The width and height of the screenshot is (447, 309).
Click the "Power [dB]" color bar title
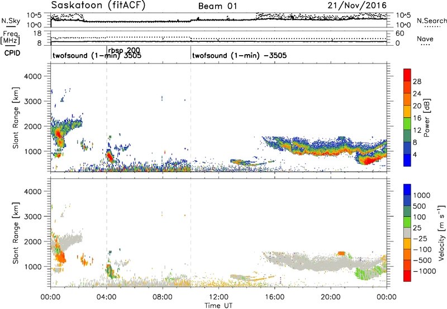coord(426,118)
